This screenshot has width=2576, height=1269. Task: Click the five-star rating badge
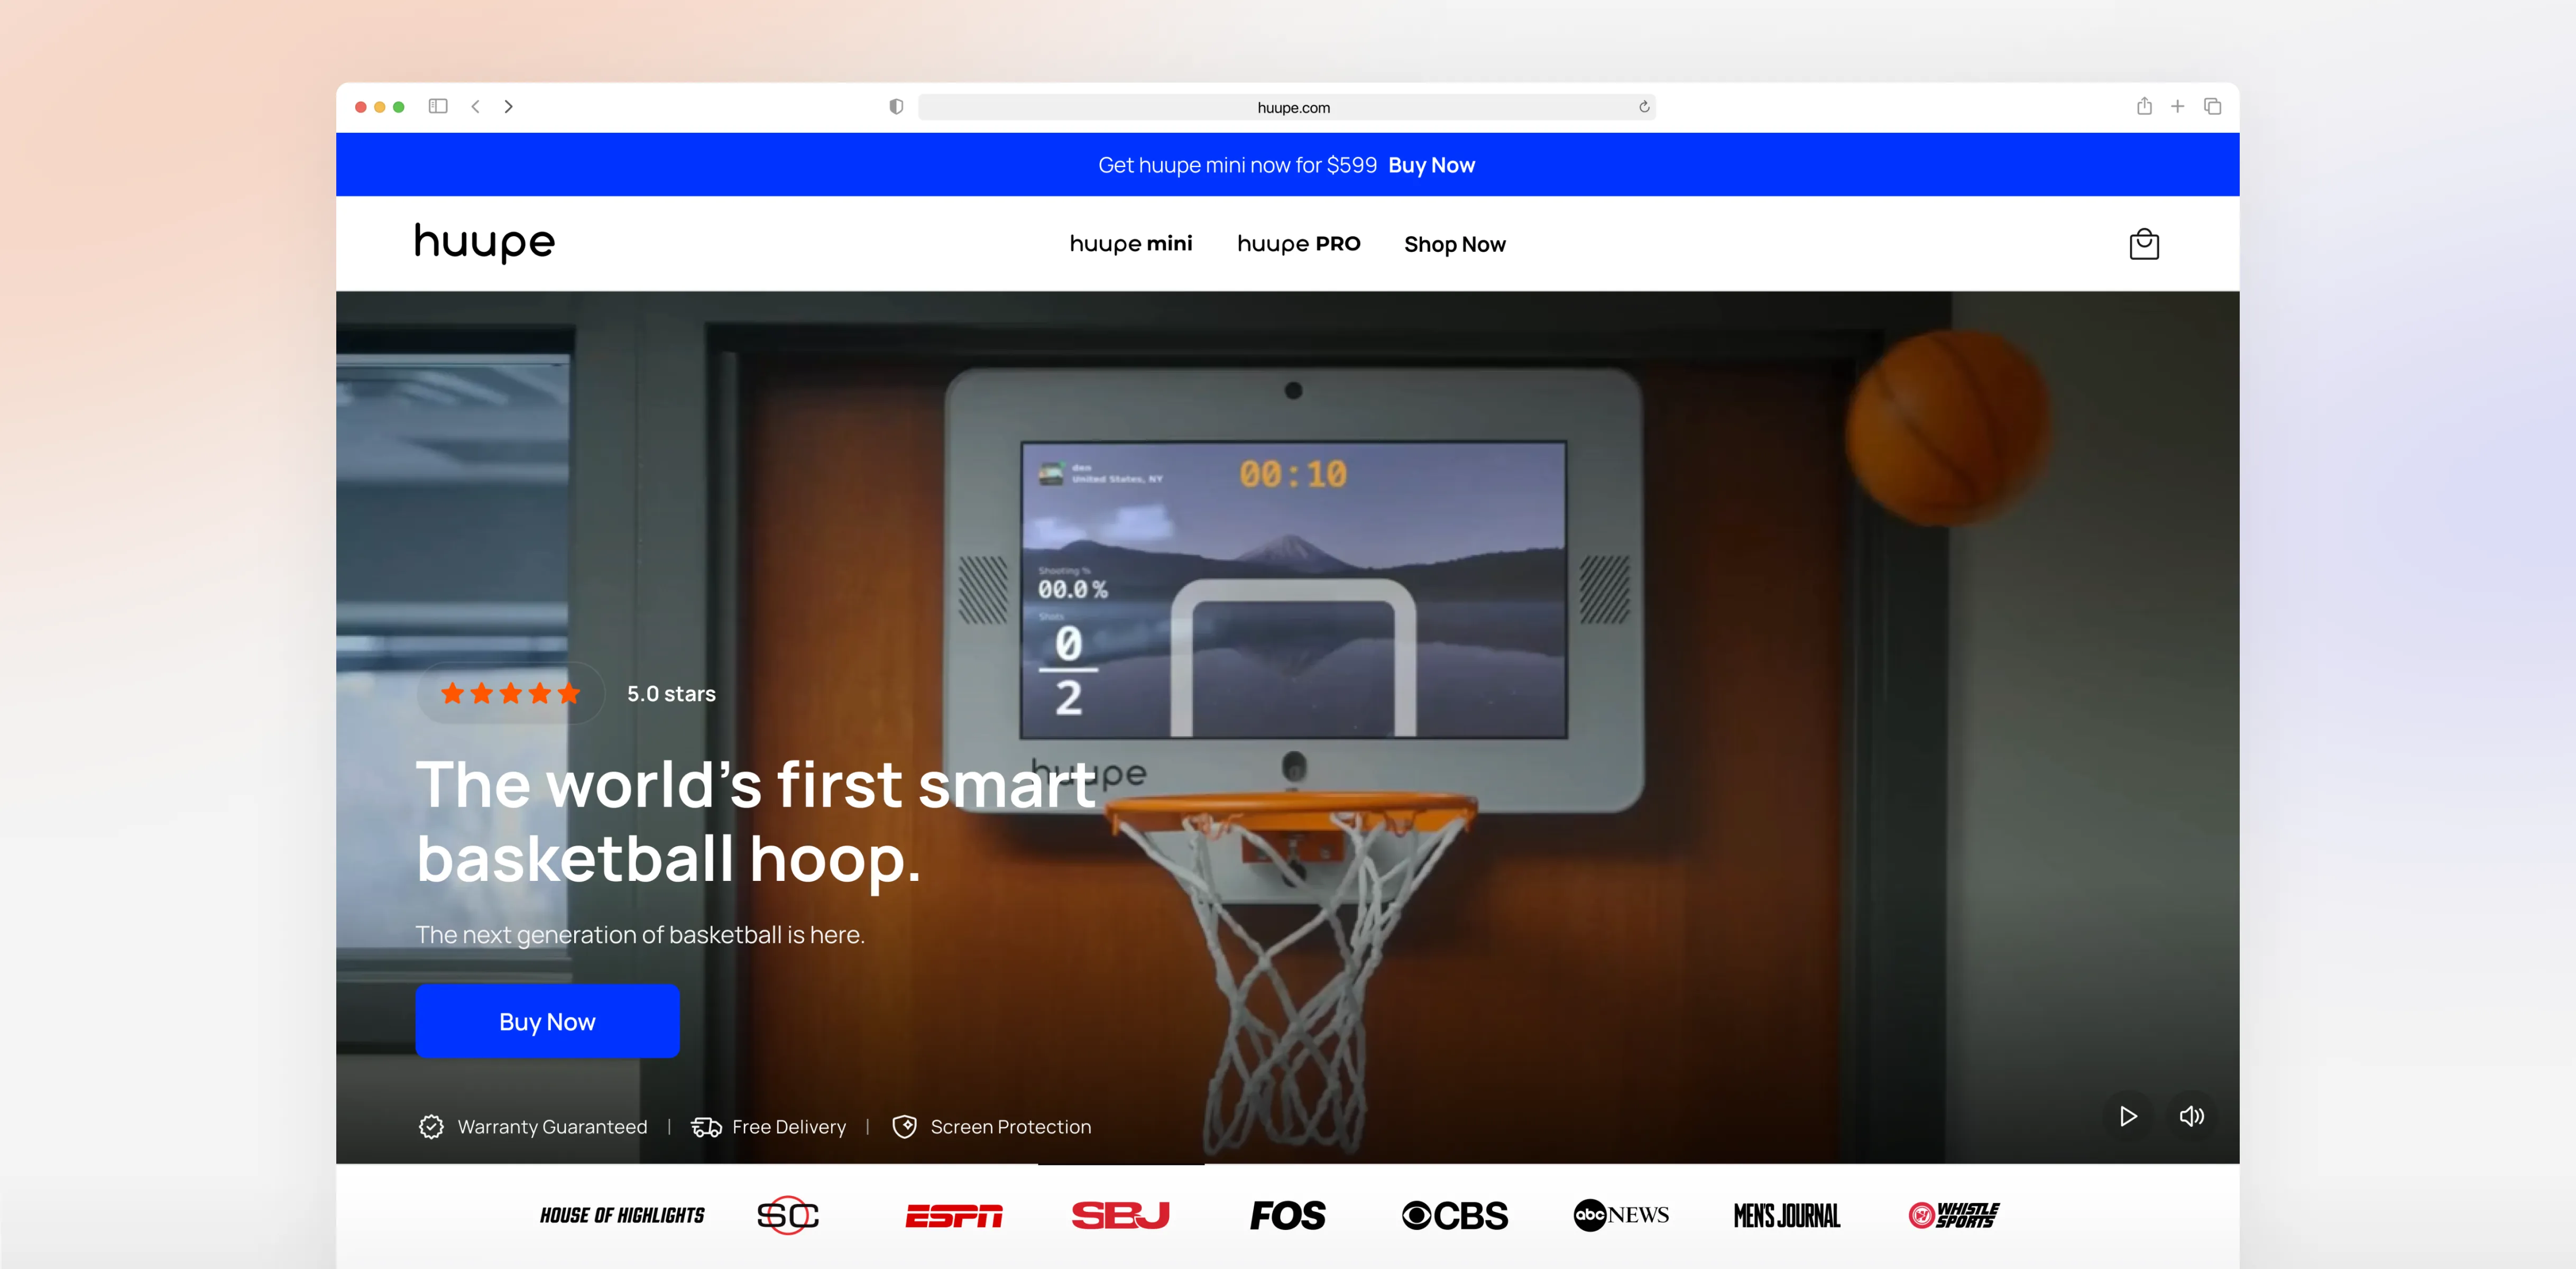[x=510, y=693]
